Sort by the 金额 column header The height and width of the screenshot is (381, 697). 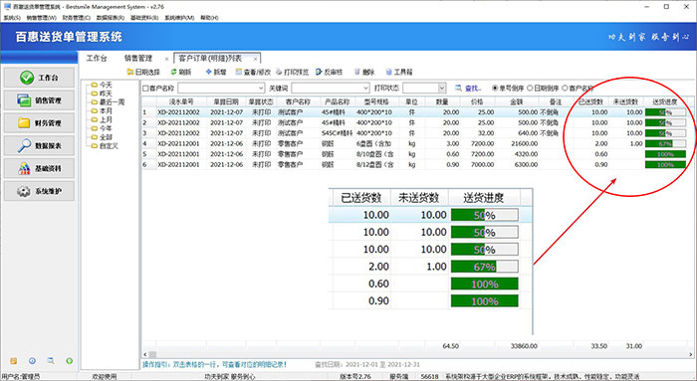click(517, 101)
